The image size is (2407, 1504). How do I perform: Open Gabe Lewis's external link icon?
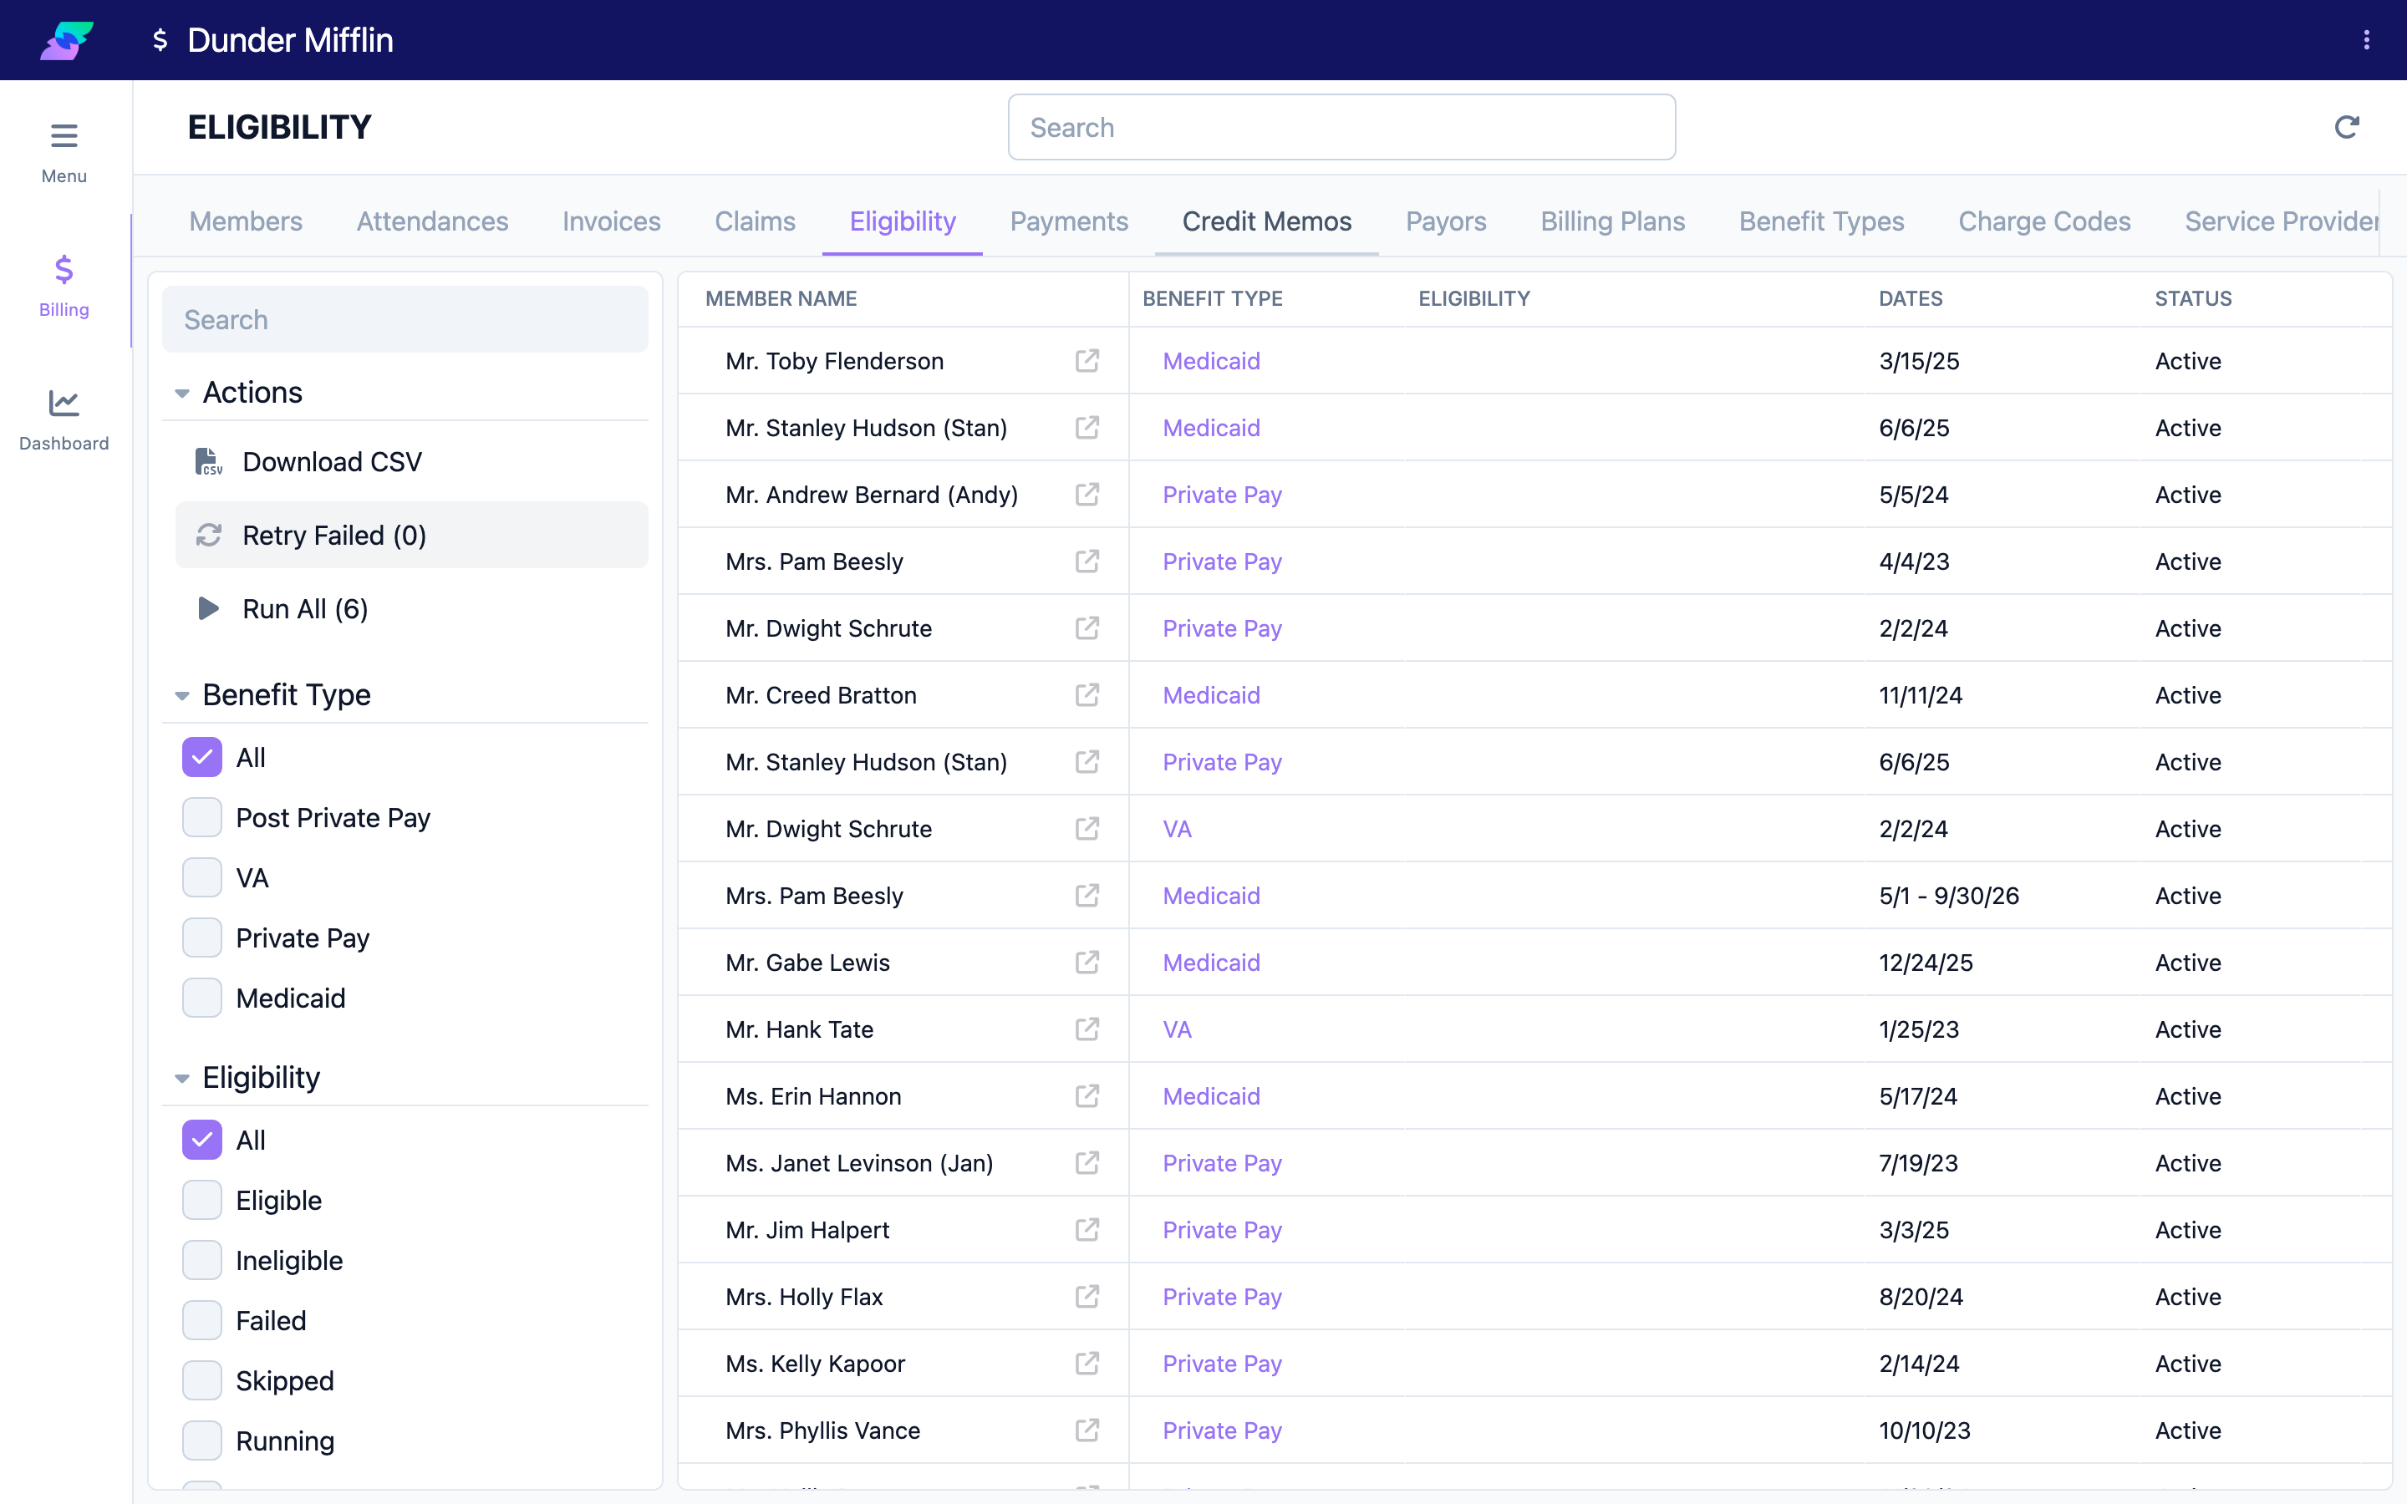click(x=1087, y=962)
